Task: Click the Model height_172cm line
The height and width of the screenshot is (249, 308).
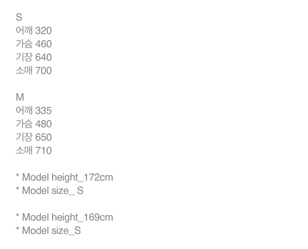Action: 65,177
